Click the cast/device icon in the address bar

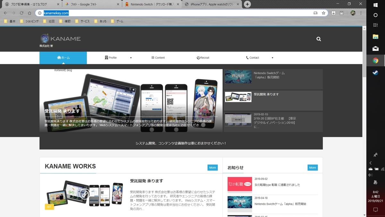315,13
